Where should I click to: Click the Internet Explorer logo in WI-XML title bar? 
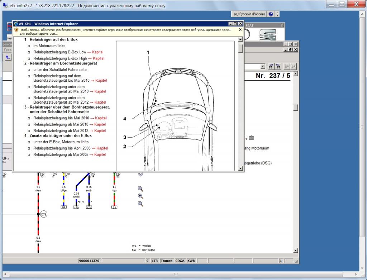tap(16, 24)
